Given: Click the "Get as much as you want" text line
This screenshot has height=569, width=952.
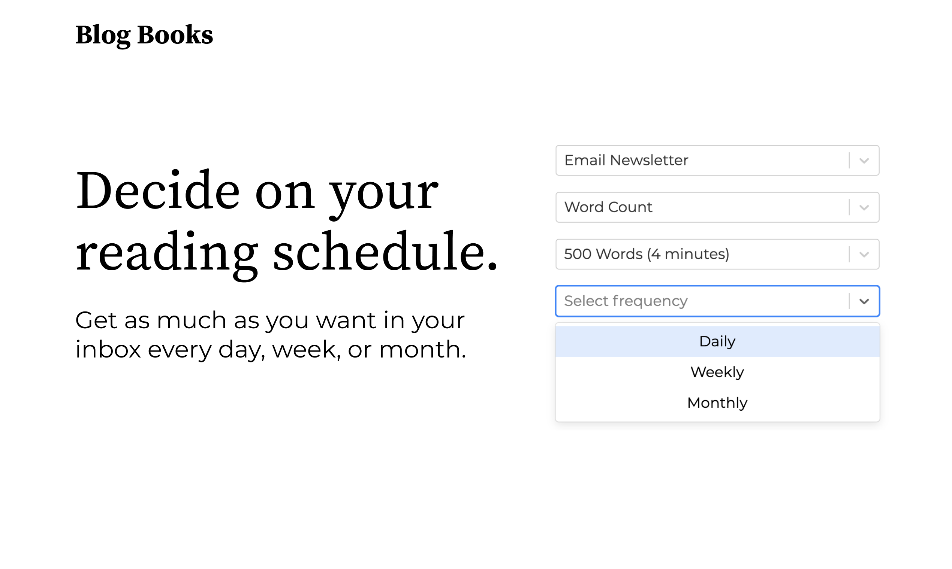Looking at the screenshot, I should point(269,320).
